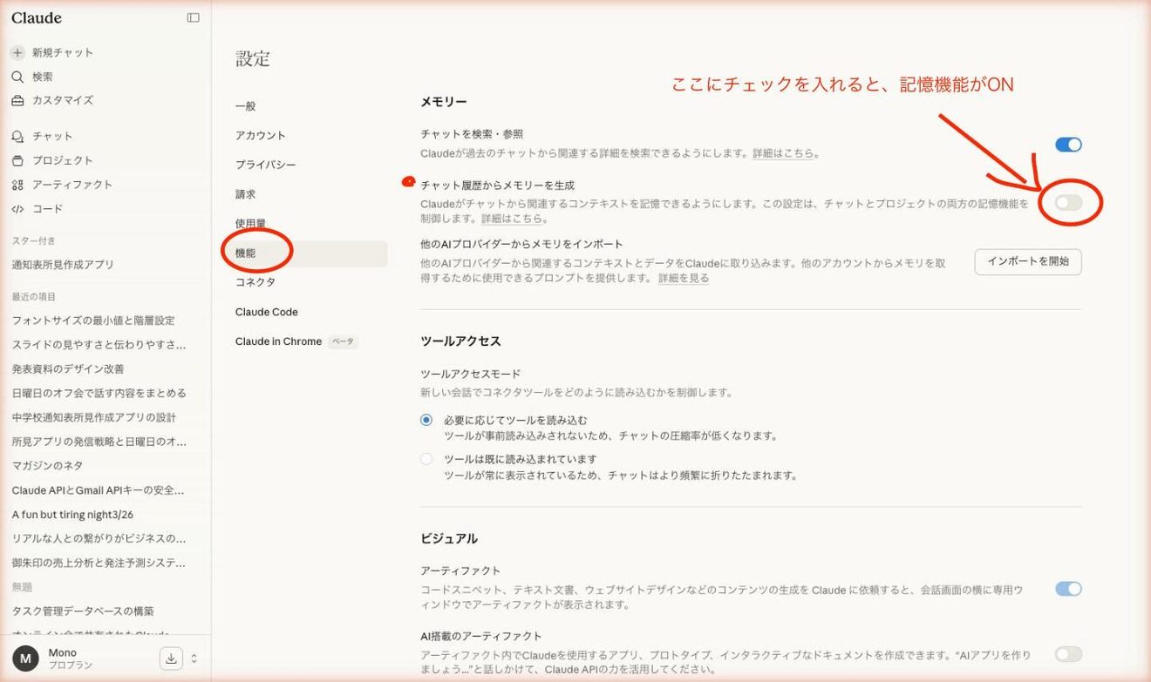Open the アカウント settings tab
1151x682 pixels.
click(261, 135)
